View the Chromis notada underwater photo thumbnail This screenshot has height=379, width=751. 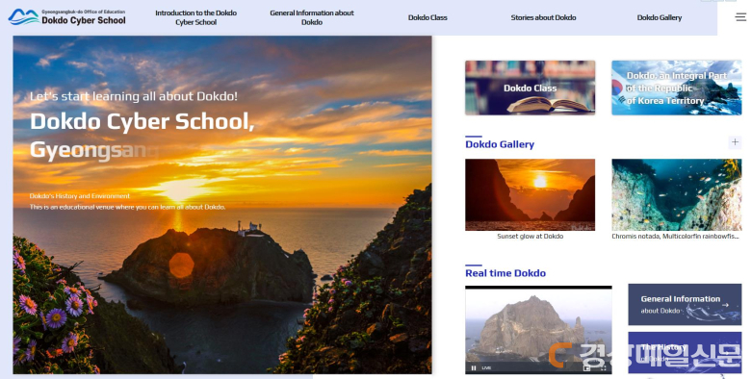point(676,194)
